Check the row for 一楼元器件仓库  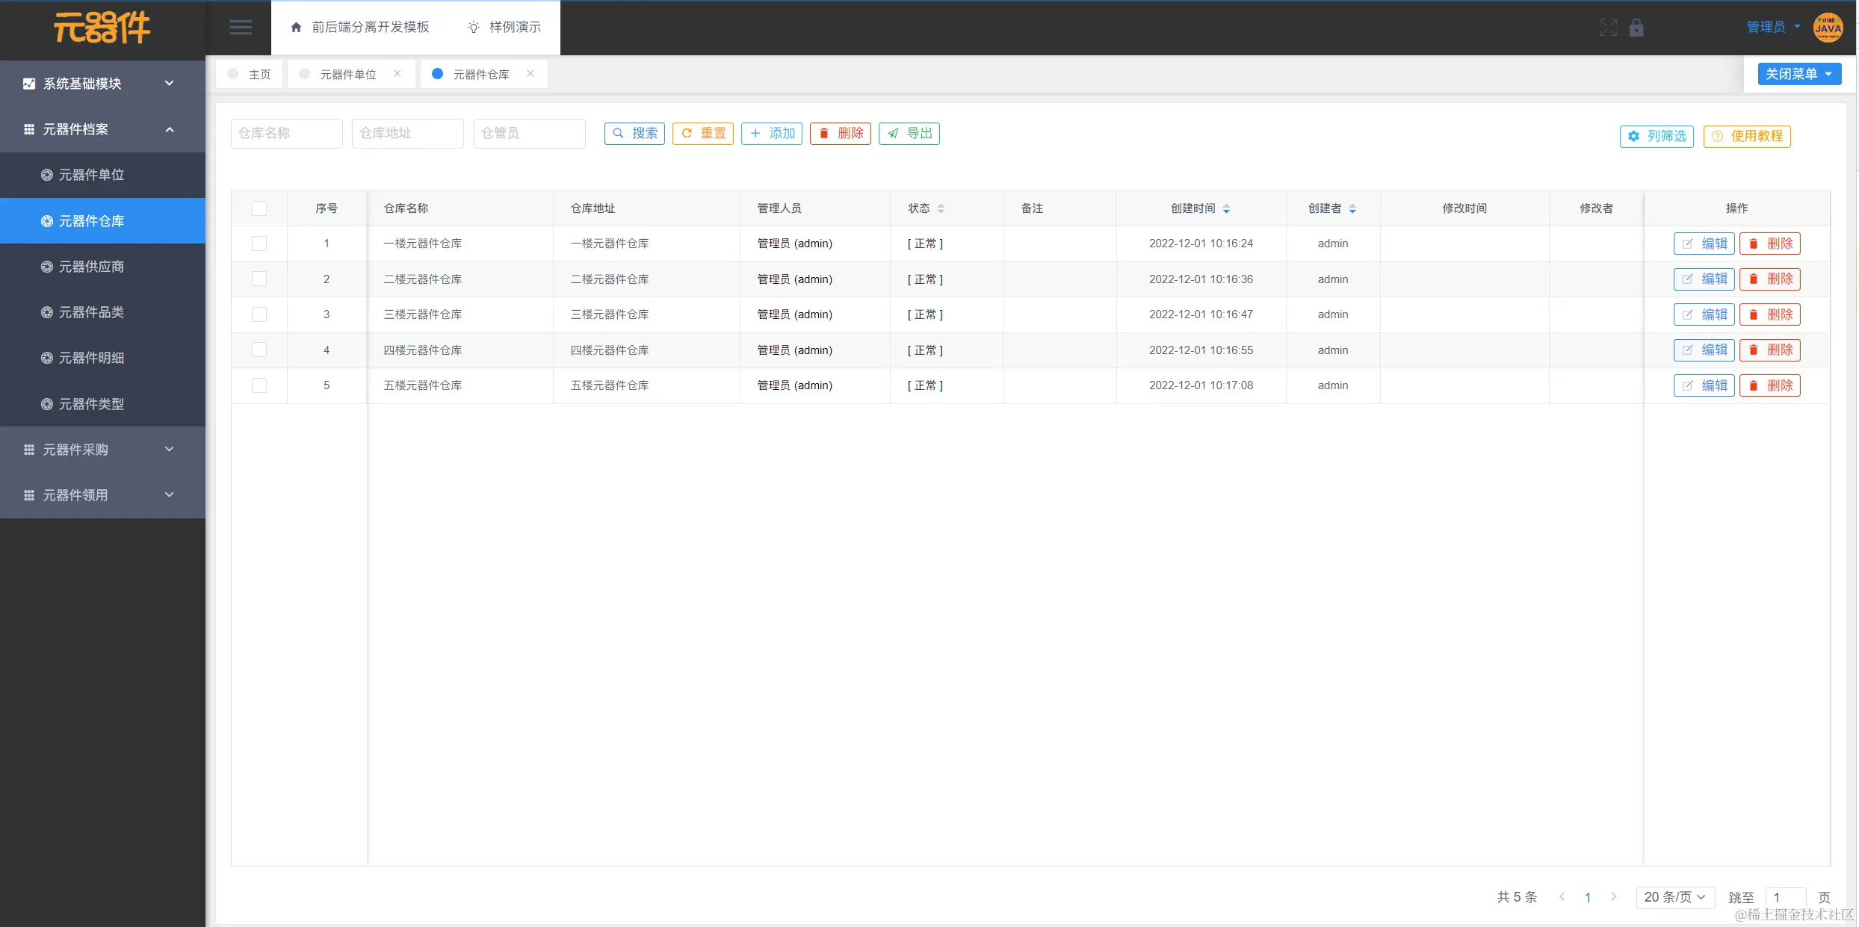[259, 244]
